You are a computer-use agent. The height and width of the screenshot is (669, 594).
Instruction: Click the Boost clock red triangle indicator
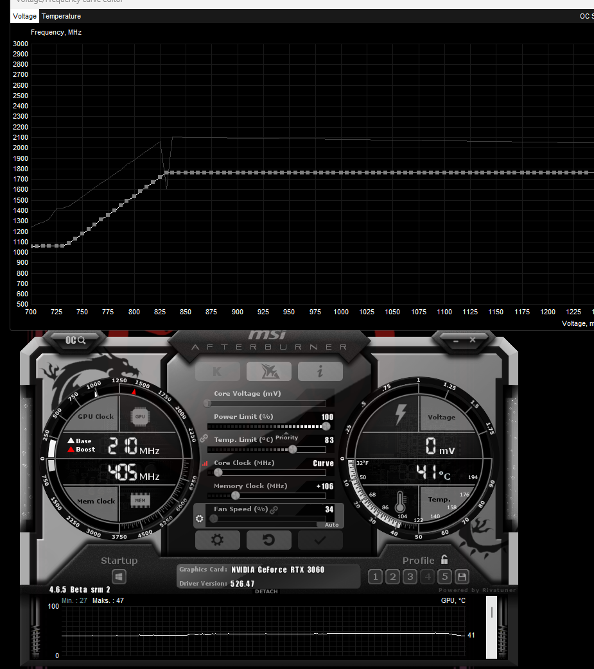tap(71, 449)
